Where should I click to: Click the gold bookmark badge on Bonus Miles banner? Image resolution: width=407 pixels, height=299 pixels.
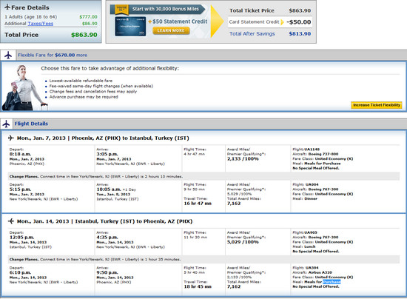(122, 9)
